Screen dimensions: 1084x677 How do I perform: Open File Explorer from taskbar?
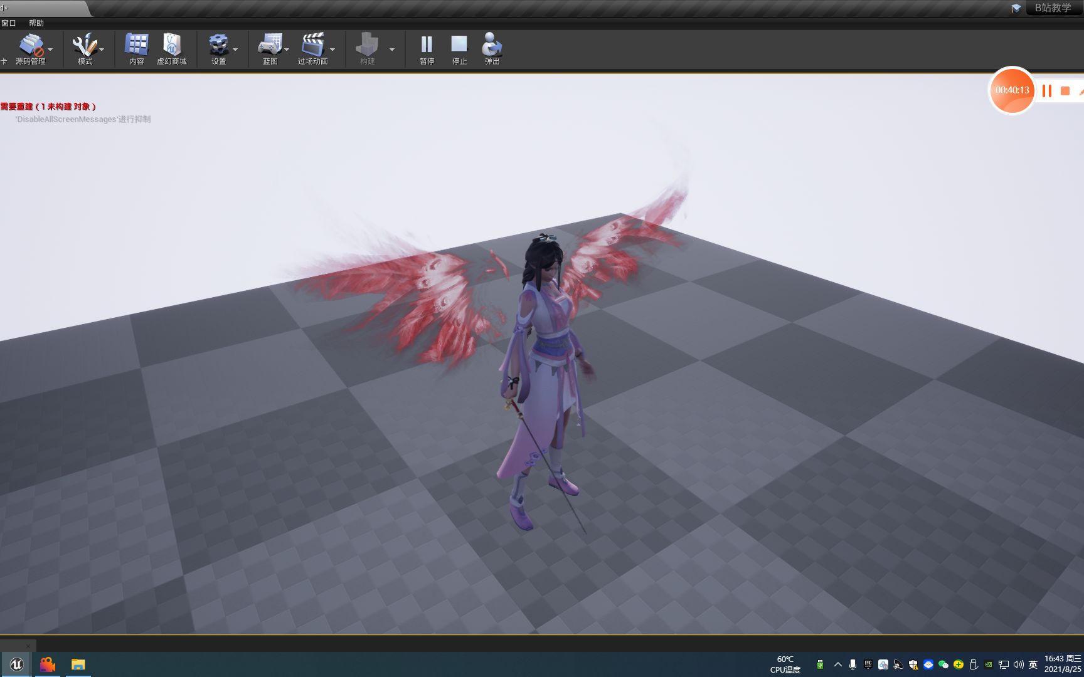click(x=78, y=664)
